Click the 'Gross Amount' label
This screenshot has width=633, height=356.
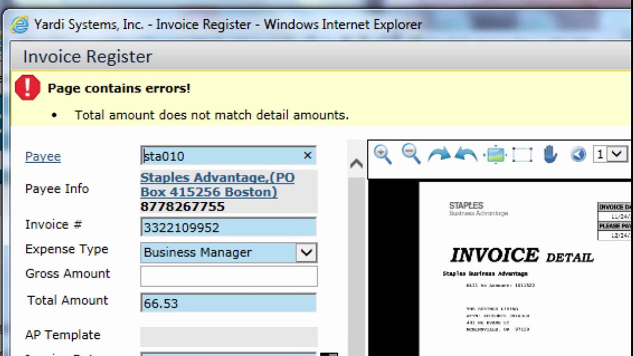pos(67,273)
